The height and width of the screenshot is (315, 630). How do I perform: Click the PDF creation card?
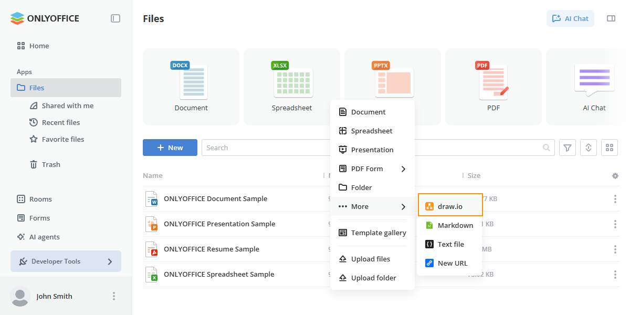pos(493,87)
